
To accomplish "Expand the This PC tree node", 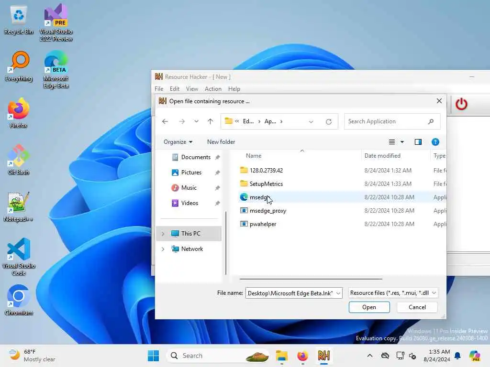I will click(x=163, y=234).
